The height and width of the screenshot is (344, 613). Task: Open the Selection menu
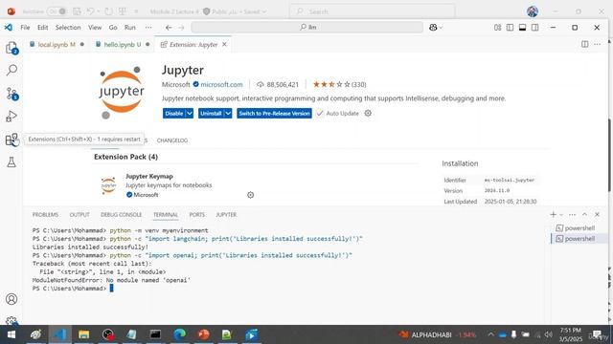tap(68, 28)
